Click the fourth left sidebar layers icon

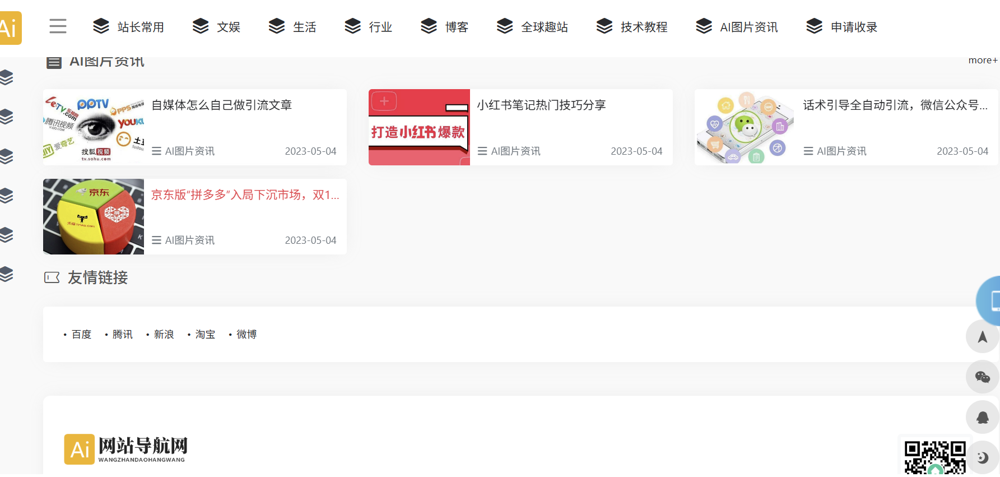6,196
